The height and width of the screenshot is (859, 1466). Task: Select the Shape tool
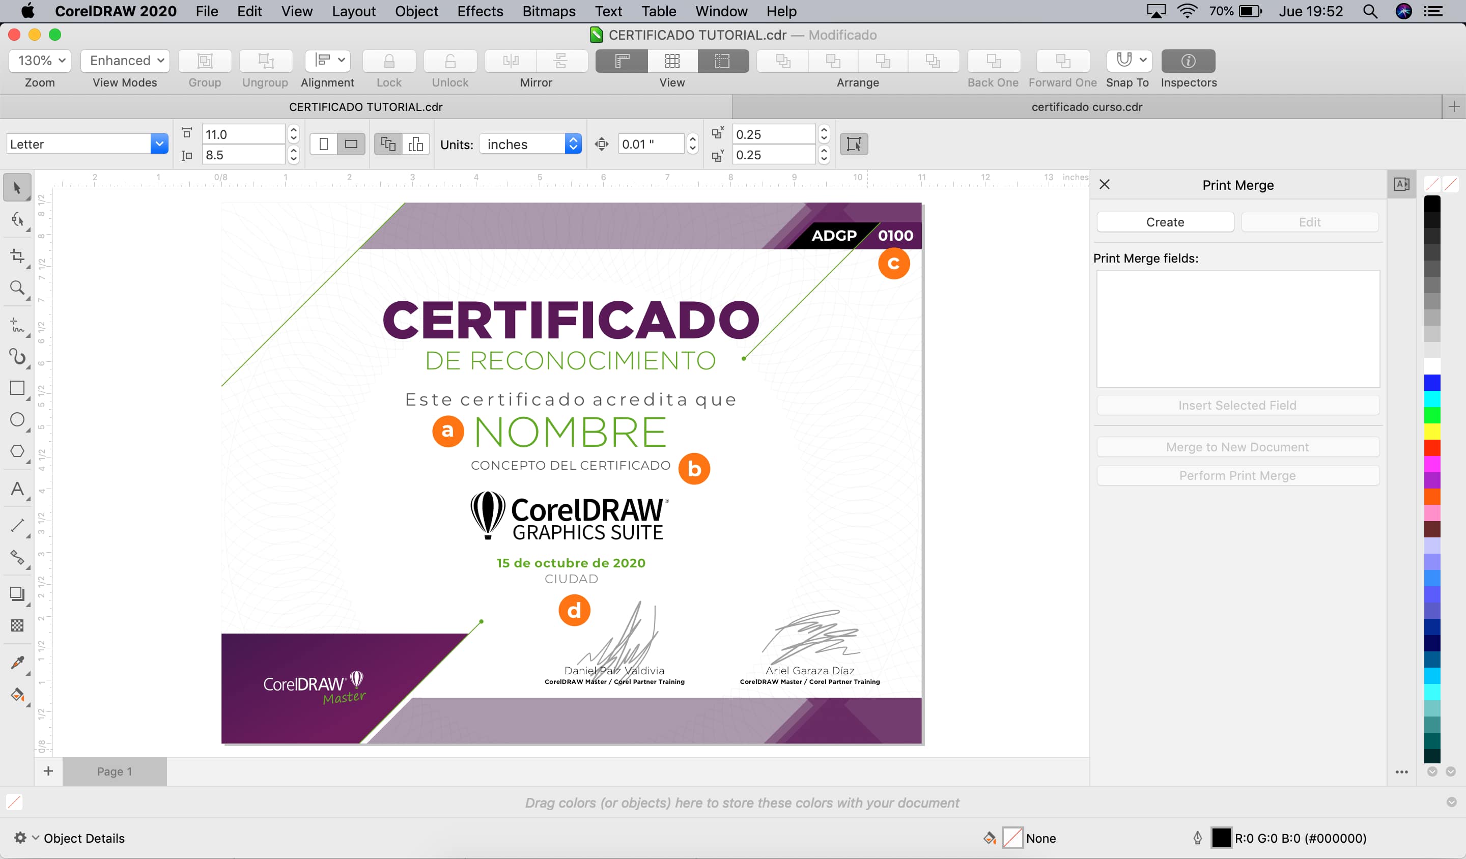[17, 219]
